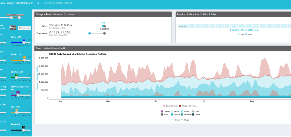
Task: Click the Nuclear LCOE slider handle
Action: click(x=16, y=78)
